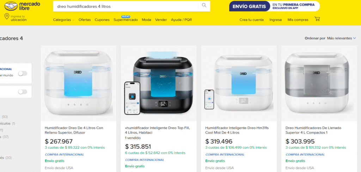Open the Más relevantes sort dropdown

341,38
